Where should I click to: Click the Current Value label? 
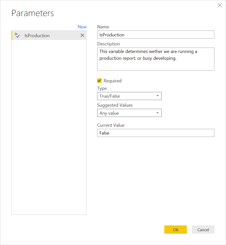111,125
